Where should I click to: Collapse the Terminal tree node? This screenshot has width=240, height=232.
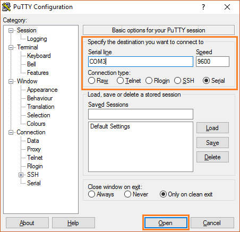tap(11, 47)
